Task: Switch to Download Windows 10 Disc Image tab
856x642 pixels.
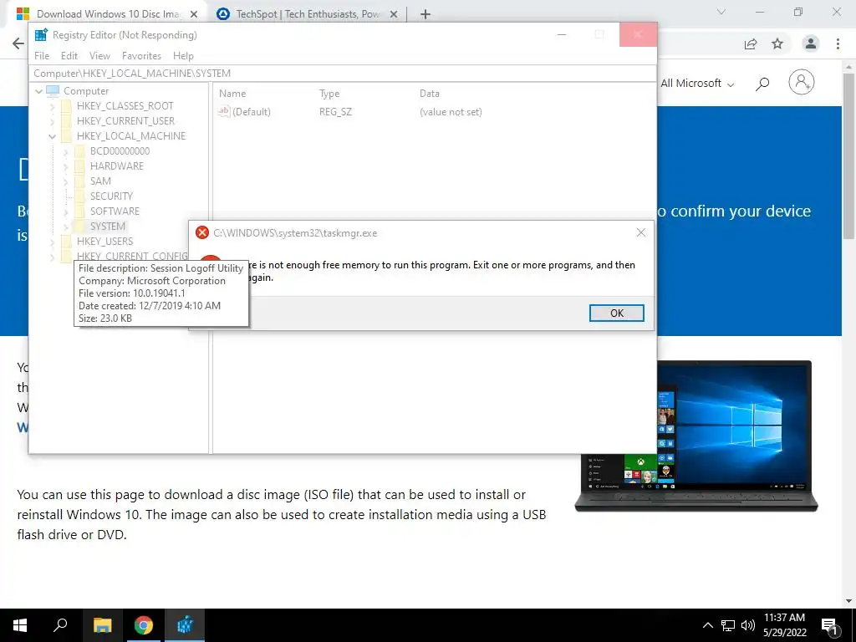Action: [x=110, y=14]
